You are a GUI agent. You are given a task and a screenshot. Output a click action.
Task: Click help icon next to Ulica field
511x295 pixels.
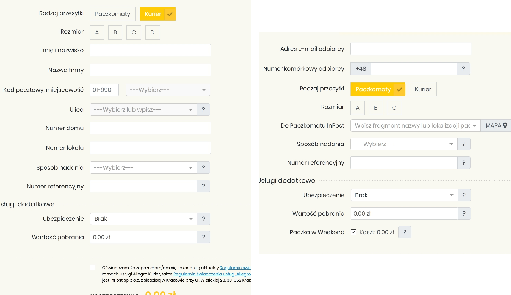pos(203,110)
